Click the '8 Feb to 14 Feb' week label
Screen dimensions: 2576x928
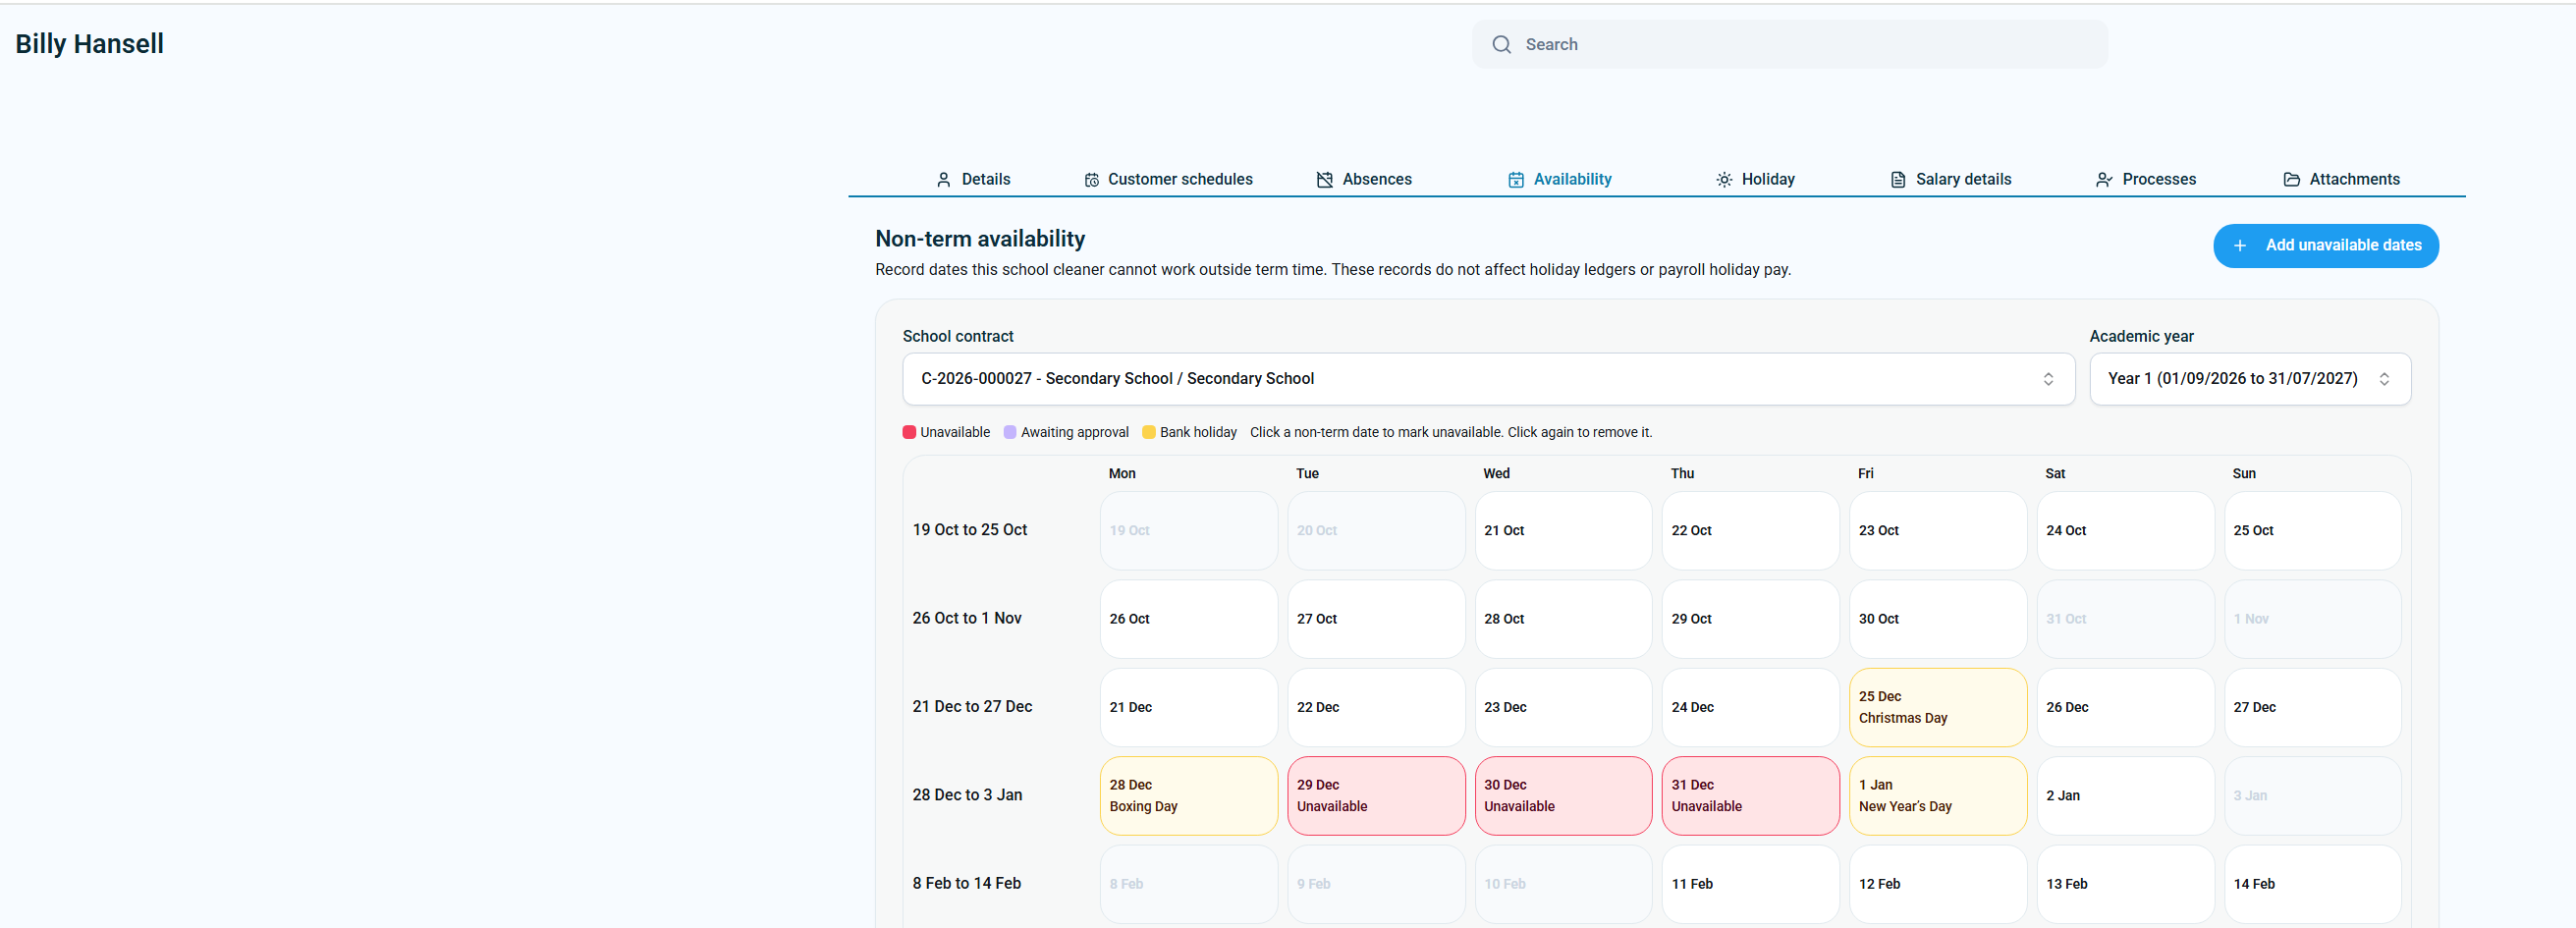[x=966, y=883]
